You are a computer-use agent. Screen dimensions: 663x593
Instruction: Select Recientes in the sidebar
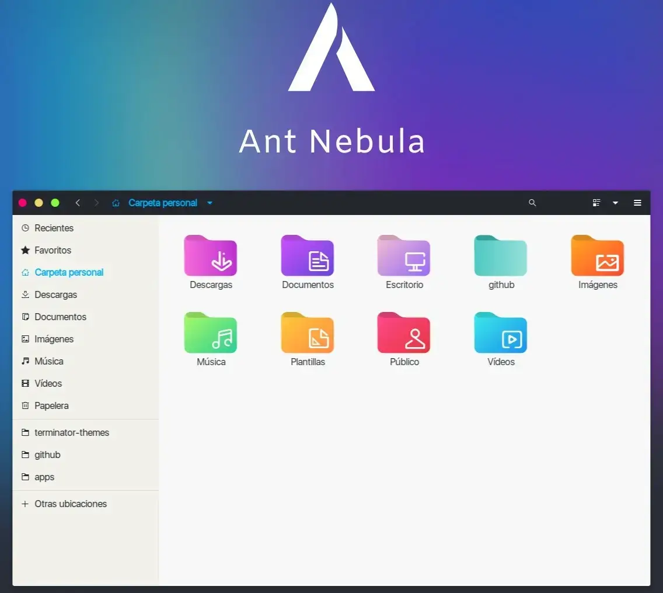coord(54,228)
